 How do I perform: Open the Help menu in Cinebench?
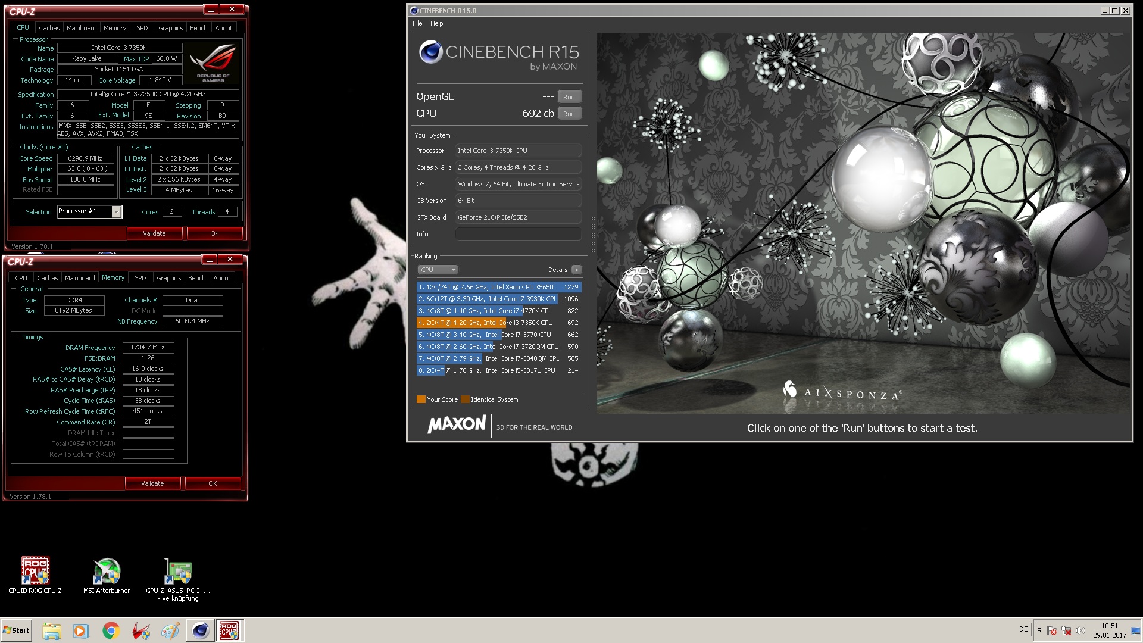click(x=437, y=23)
